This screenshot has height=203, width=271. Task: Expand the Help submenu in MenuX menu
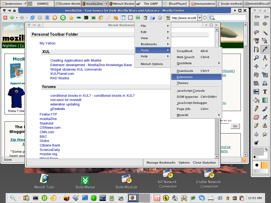coord(153,56)
